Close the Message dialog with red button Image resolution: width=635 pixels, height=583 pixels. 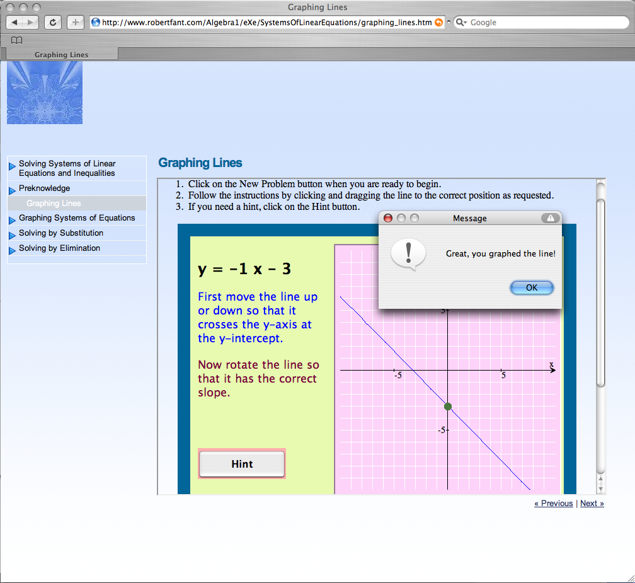[387, 218]
